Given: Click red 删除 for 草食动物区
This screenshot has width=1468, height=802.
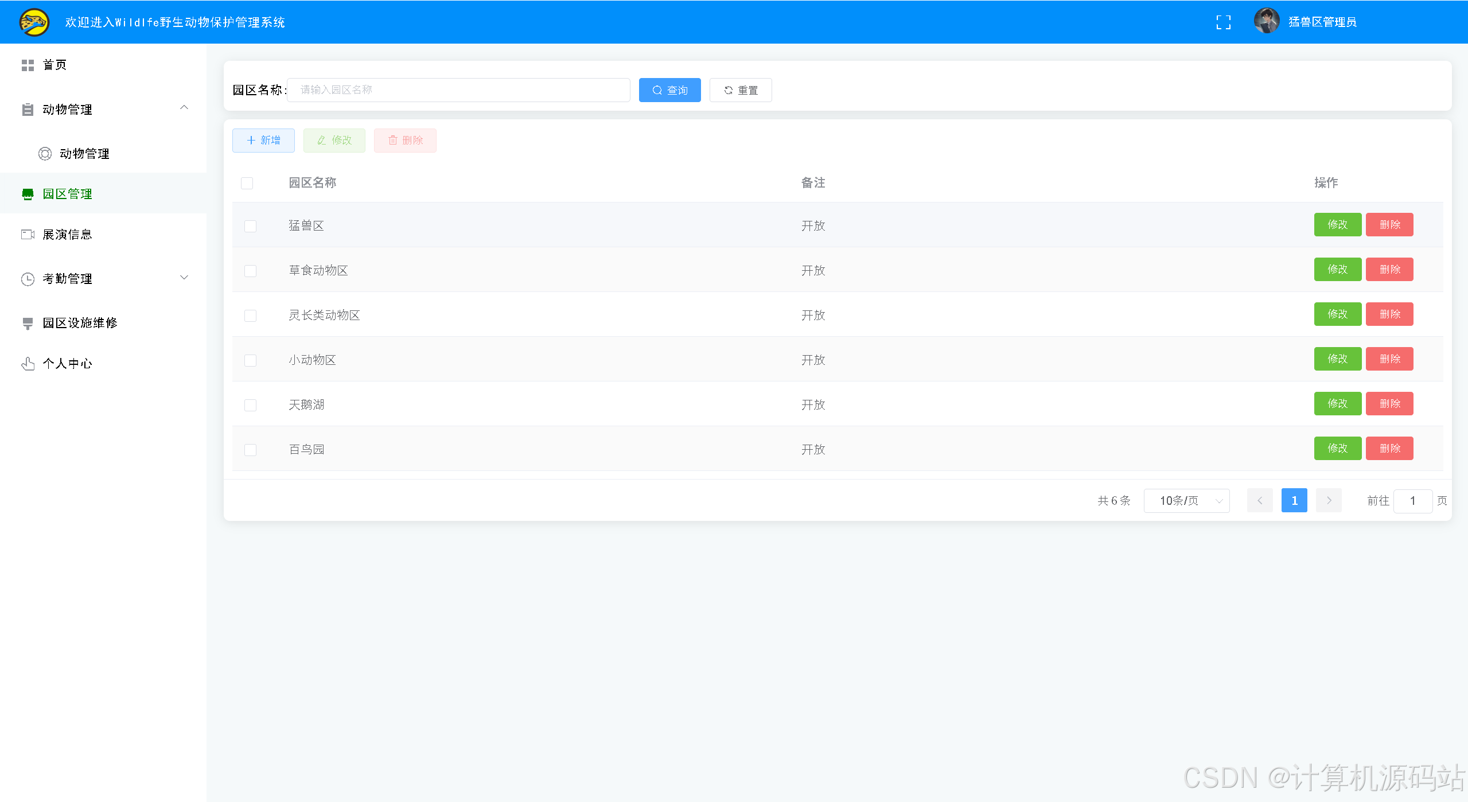Looking at the screenshot, I should tap(1389, 270).
